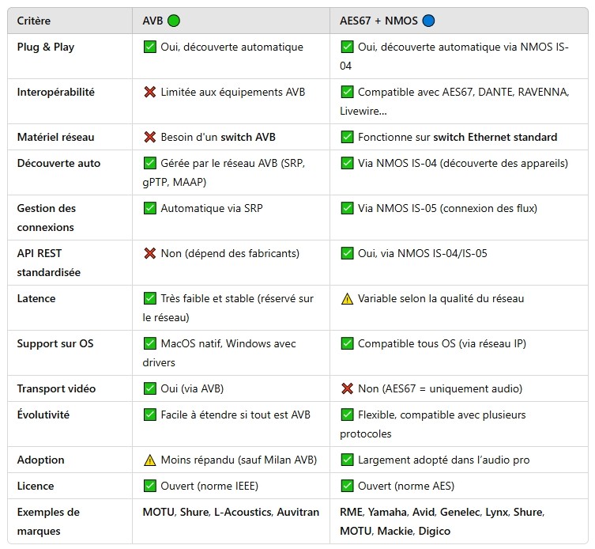Viewport: 595px width, 549px height.
Task: Click green check beside "MacOS natif, Windows"
Action: pyautogui.click(x=149, y=344)
